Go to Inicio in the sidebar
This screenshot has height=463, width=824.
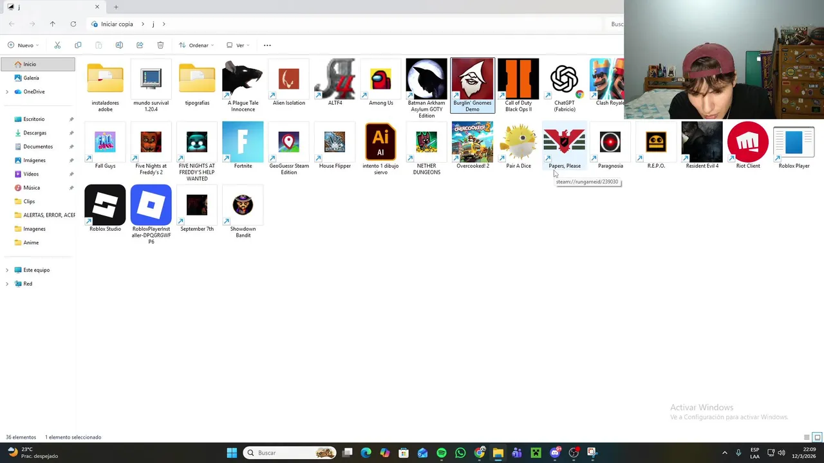[38, 64]
